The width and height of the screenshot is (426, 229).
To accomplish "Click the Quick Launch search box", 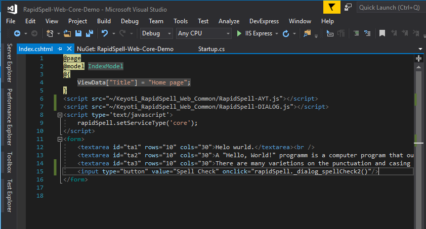I will click(390, 7).
